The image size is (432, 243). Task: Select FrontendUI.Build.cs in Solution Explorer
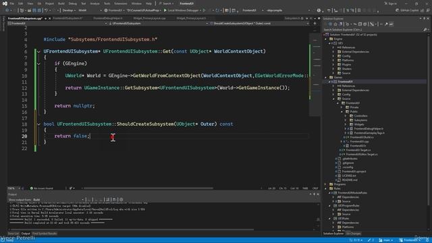(362, 137)
